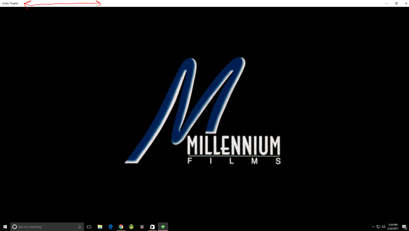The height and width of the screenshot is (231, 409).
Task: Activate the Cortana microphone icon
Action: click(79, 227)
